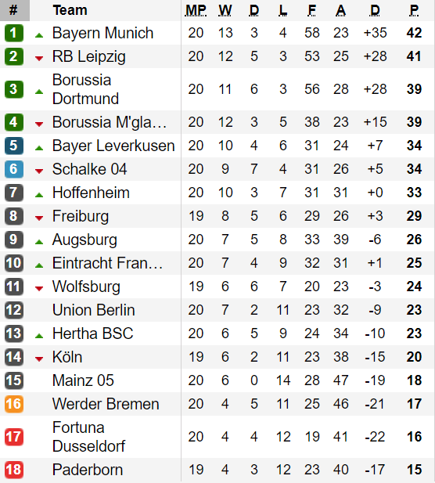Click the # rank column header
This screenshot has width=435, height=483.
point(14,10)
